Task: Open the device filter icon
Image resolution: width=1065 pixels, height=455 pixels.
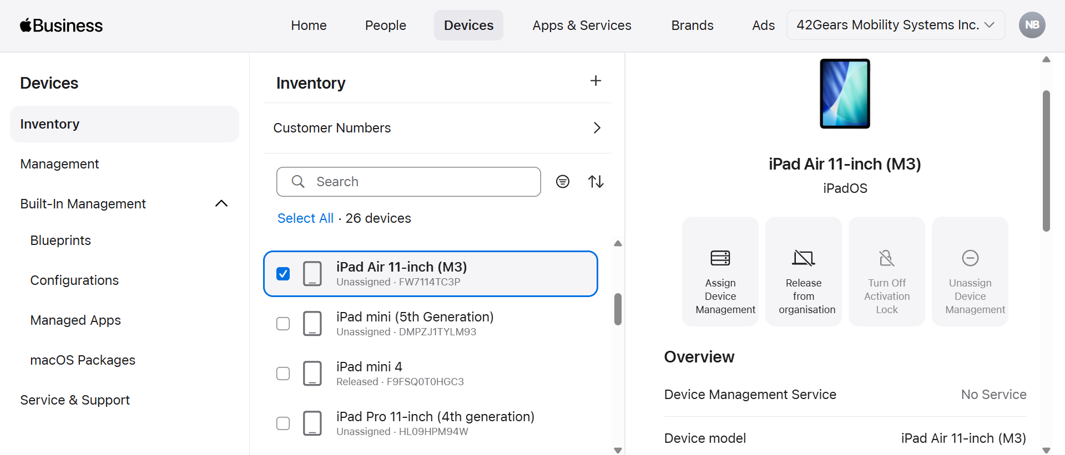Action: click(562, 182)
